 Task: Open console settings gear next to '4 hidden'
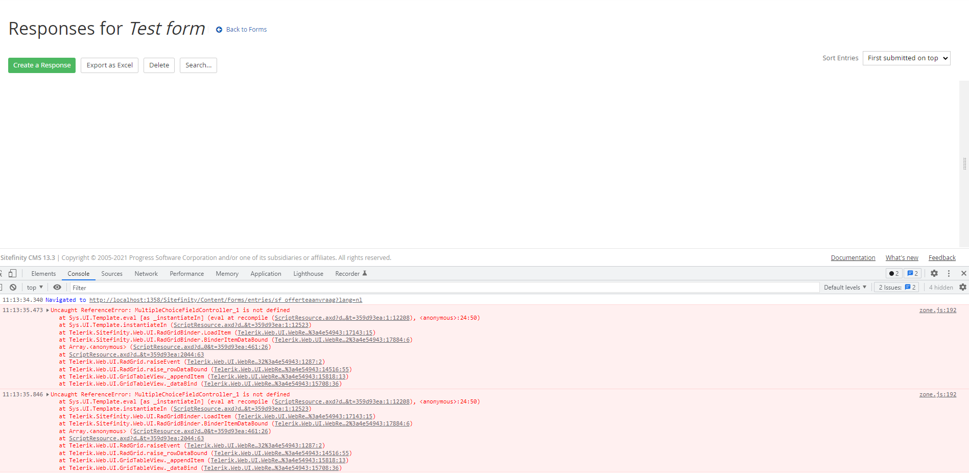pos(963,287)
